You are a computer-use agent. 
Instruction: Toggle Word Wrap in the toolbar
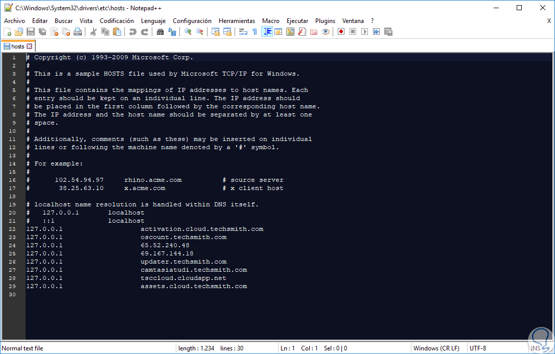pos(243,32)
